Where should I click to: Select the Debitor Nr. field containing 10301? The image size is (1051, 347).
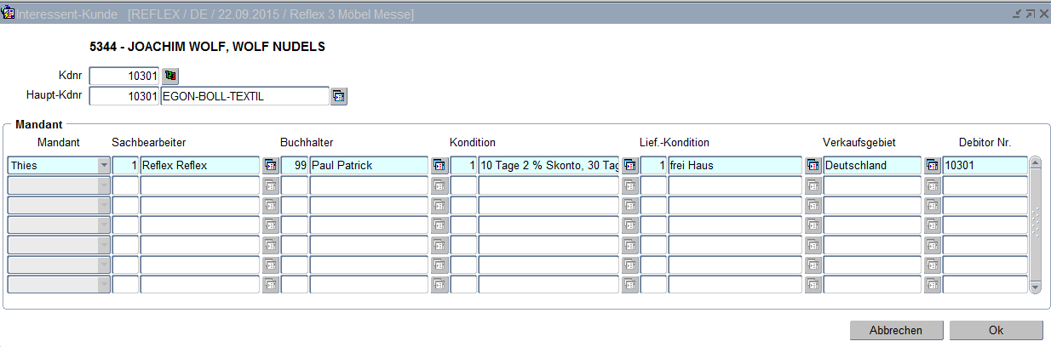coord(984,165)
